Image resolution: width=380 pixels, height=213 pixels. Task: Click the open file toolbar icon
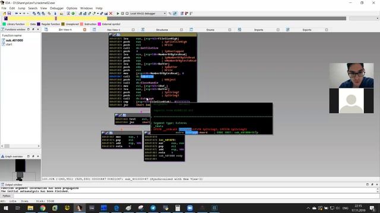click(4, 14)
